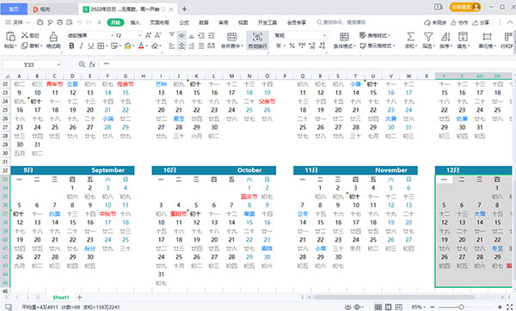
Task: Click the Redo arrow
Action: pyautogui.click(x=89, y=22)
